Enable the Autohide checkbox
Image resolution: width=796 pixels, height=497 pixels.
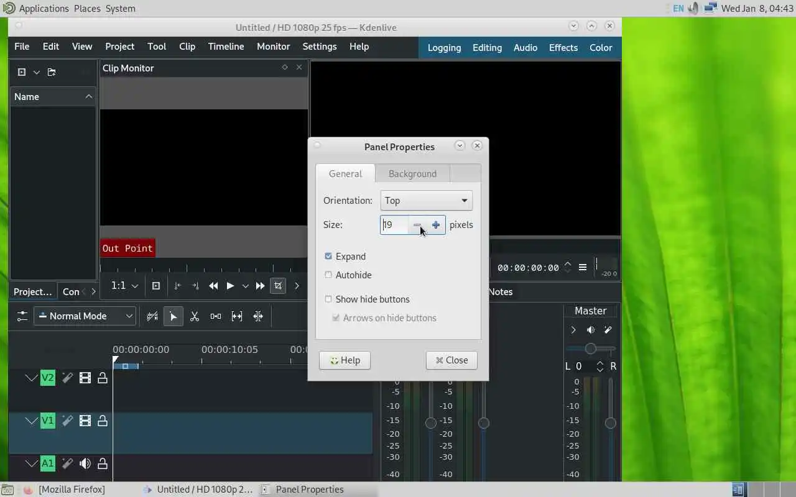coord(328,275)
